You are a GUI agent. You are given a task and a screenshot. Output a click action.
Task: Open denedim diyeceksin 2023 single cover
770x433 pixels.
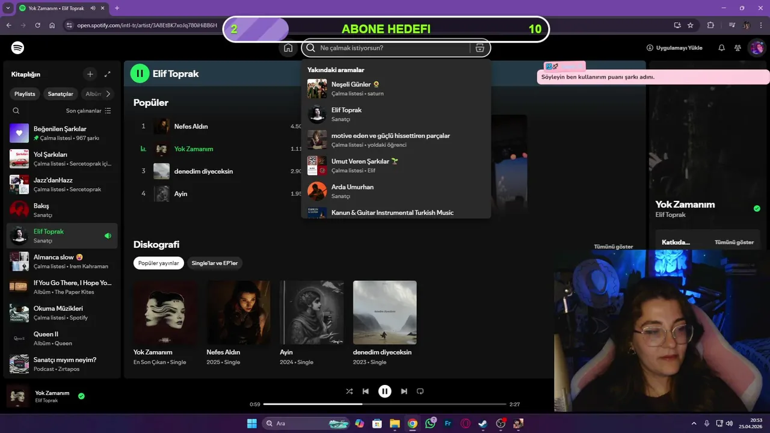point(385,312)
